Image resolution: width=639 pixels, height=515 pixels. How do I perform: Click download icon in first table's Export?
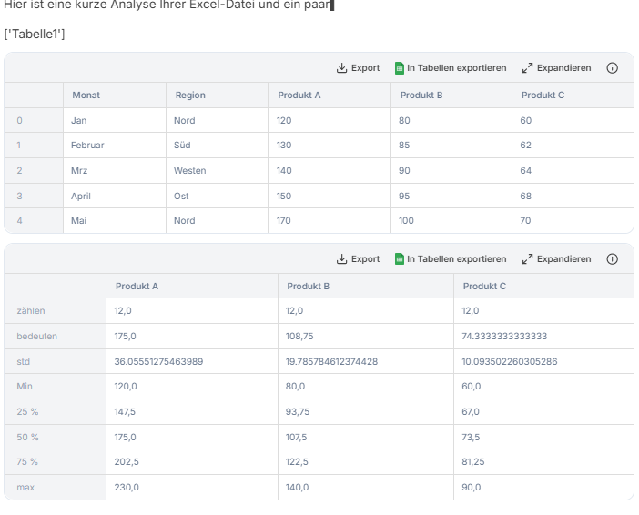click(341, 68)
